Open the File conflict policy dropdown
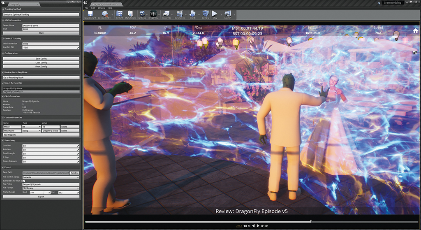The width and height of the screenshot is (421, 230). click(x=51, y=177)
